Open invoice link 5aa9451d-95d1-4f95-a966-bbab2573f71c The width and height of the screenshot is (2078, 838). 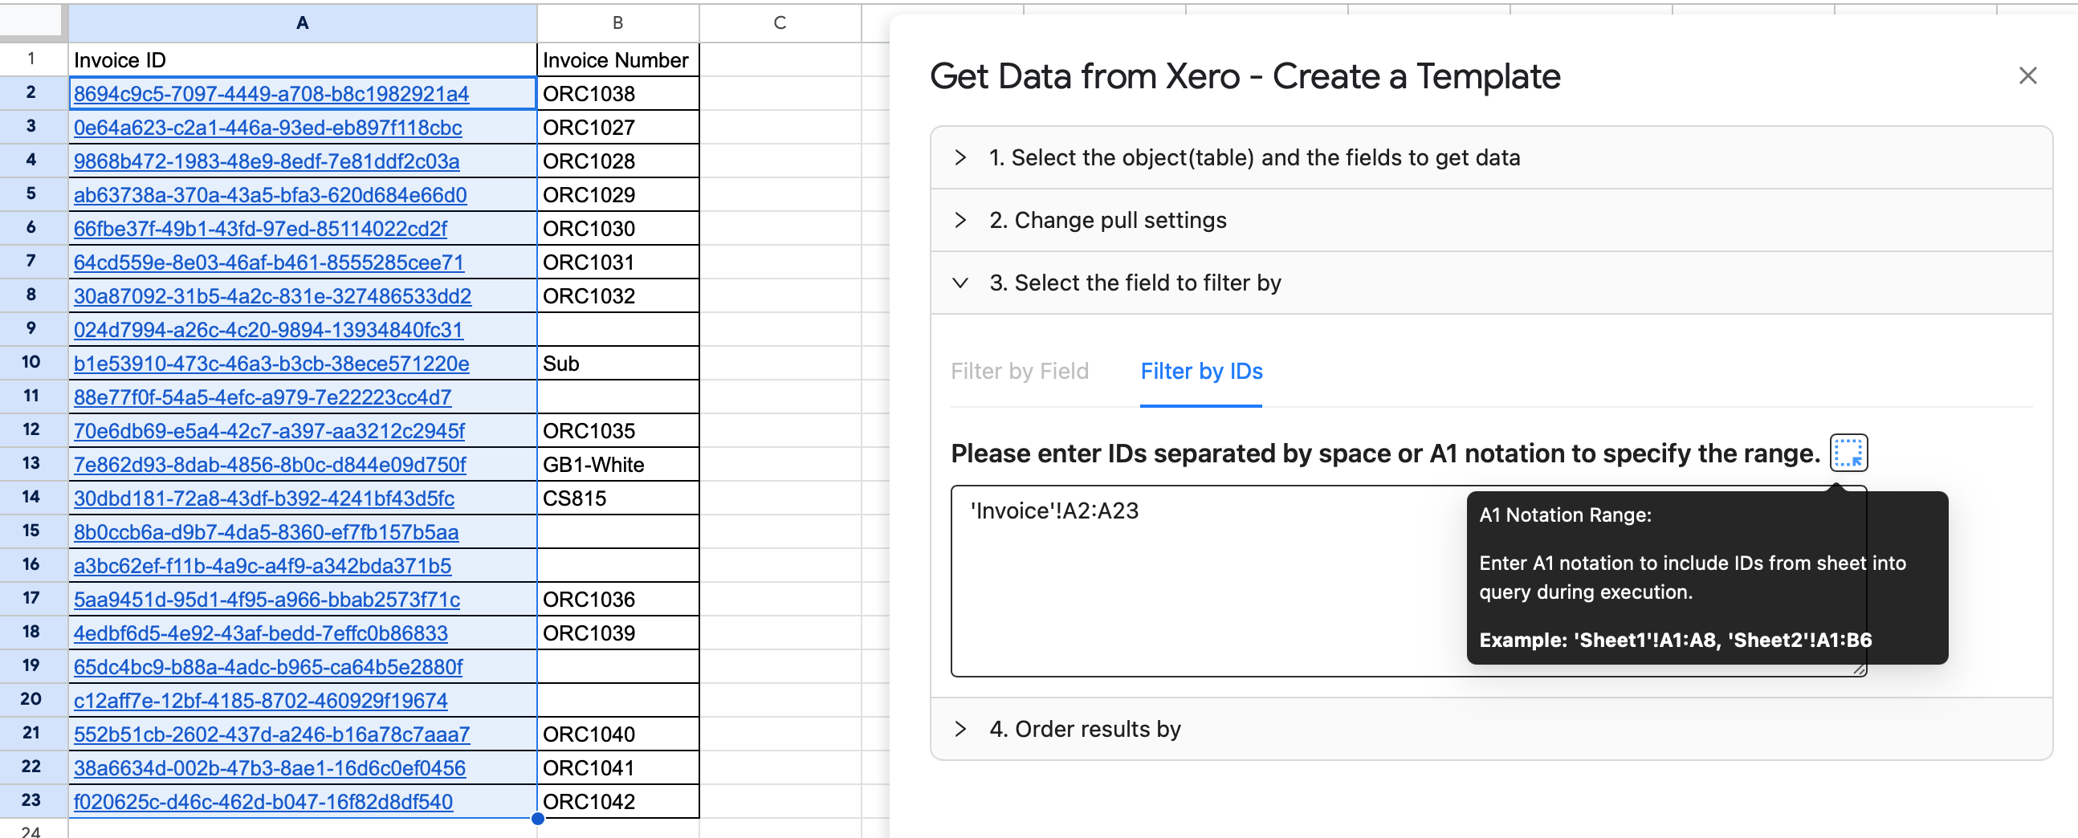click(267, 600)
